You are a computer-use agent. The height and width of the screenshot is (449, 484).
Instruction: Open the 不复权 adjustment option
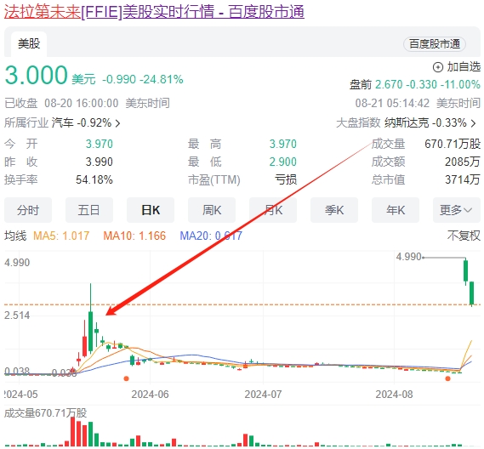tap(464, 236)
